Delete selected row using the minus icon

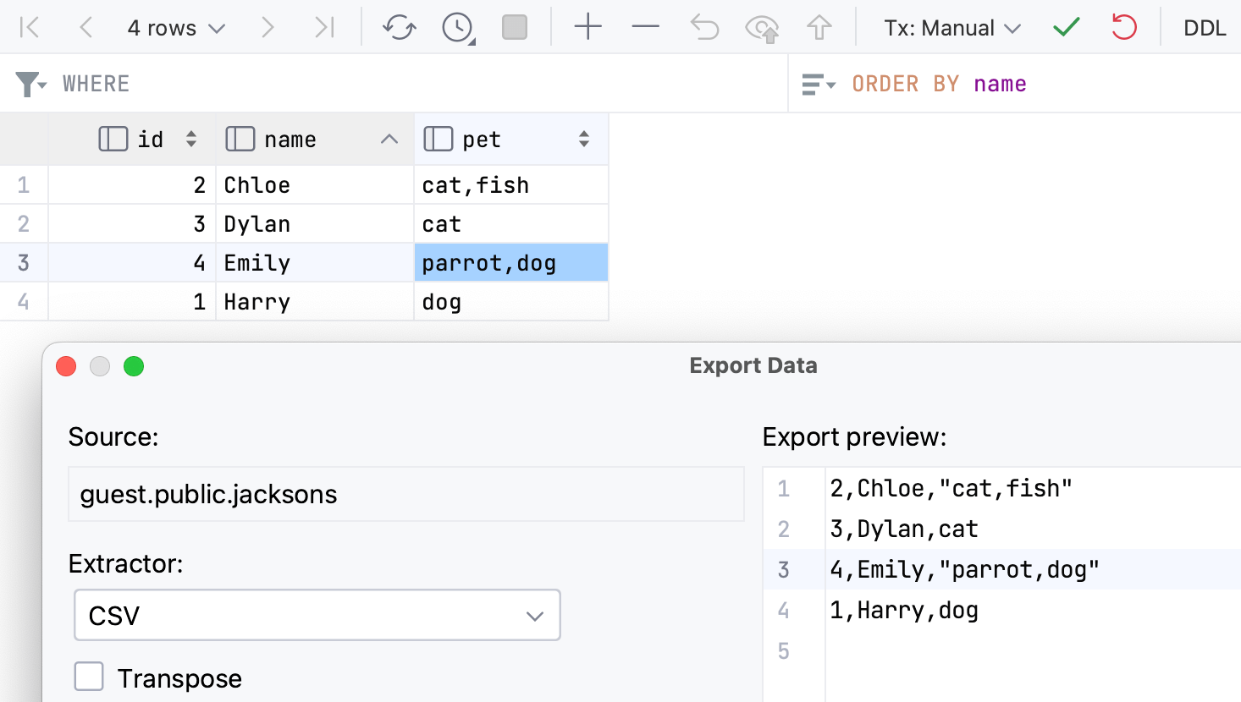pos(645,27)
